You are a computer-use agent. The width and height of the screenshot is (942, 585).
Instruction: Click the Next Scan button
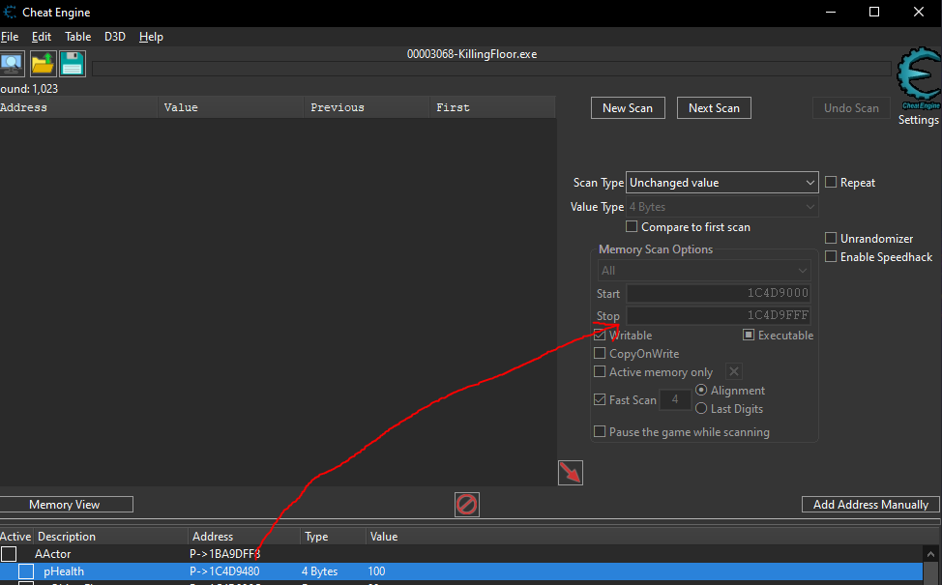pos(714,108)
